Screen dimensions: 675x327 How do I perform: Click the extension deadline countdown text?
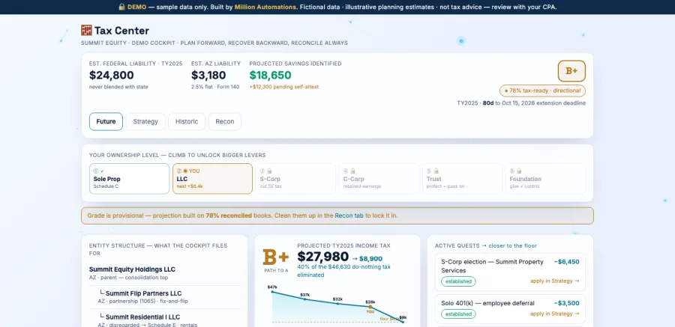(521, 103)
